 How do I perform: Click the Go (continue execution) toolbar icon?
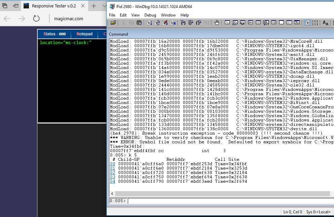(x=149, y=23)
